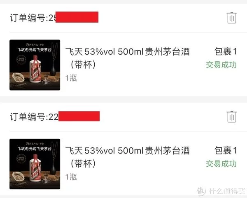Select the 订单编号:22 order number text
Screen dimensions: 247x198
[34, 117]
